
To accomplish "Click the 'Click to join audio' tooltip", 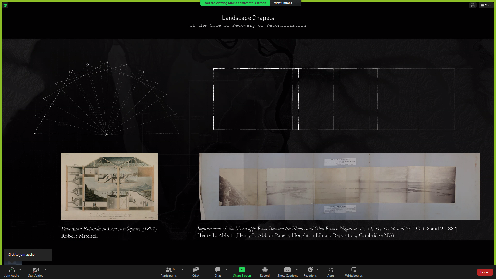I will click(x=28, y=255).
